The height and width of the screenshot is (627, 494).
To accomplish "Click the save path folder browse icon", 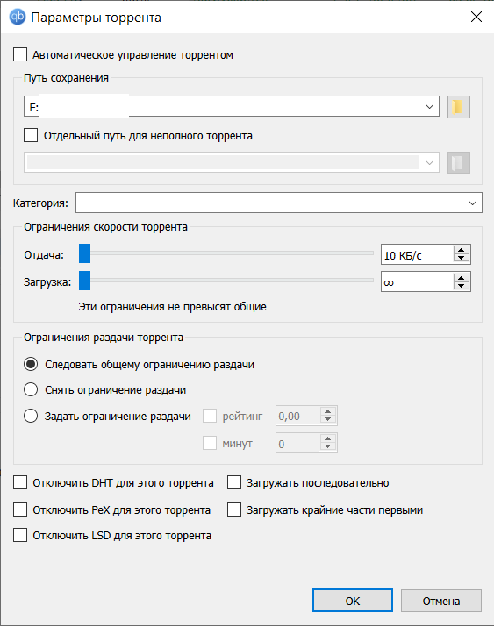I will point(458,107).
